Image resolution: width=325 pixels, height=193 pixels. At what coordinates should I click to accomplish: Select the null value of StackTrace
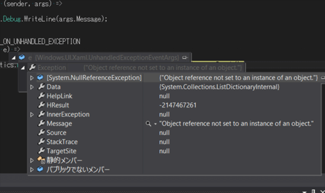click(x=164, y=142)
